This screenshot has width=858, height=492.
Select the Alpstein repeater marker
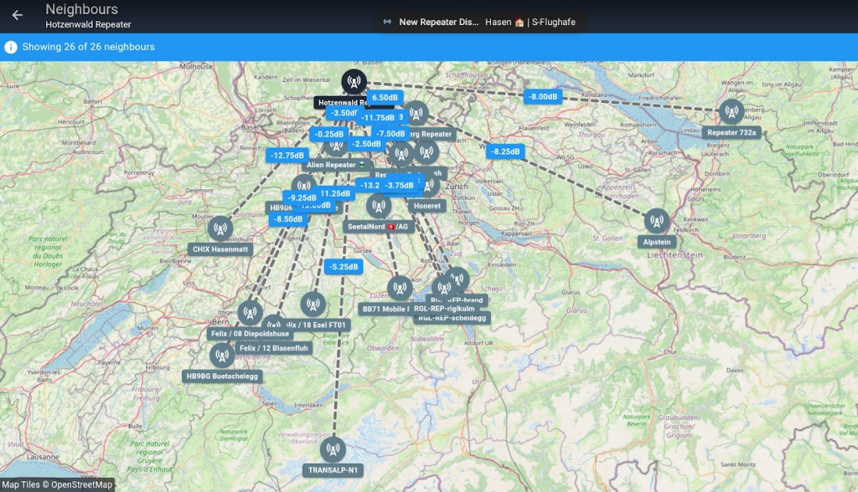(x=657, y=221)
